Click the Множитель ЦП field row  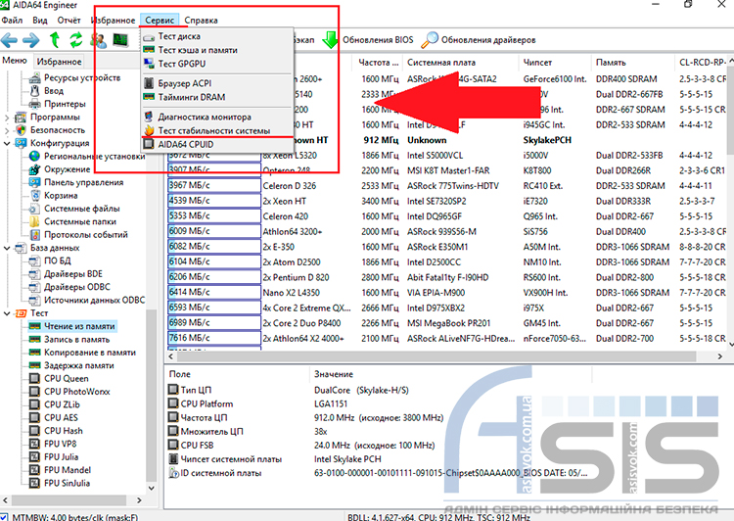tap(379, 432)
